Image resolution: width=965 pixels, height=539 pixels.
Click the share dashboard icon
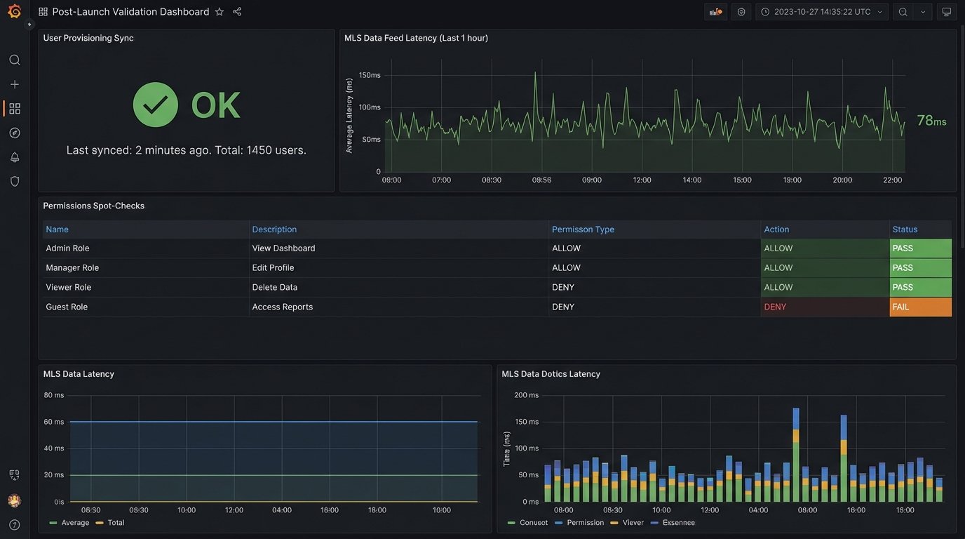tap(237, 12)
